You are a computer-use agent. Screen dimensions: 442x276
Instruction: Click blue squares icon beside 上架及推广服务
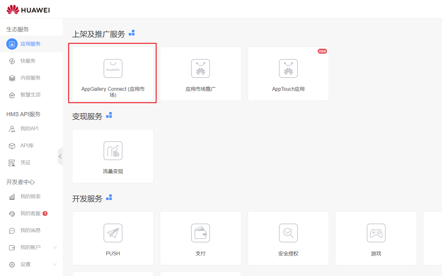132,33
